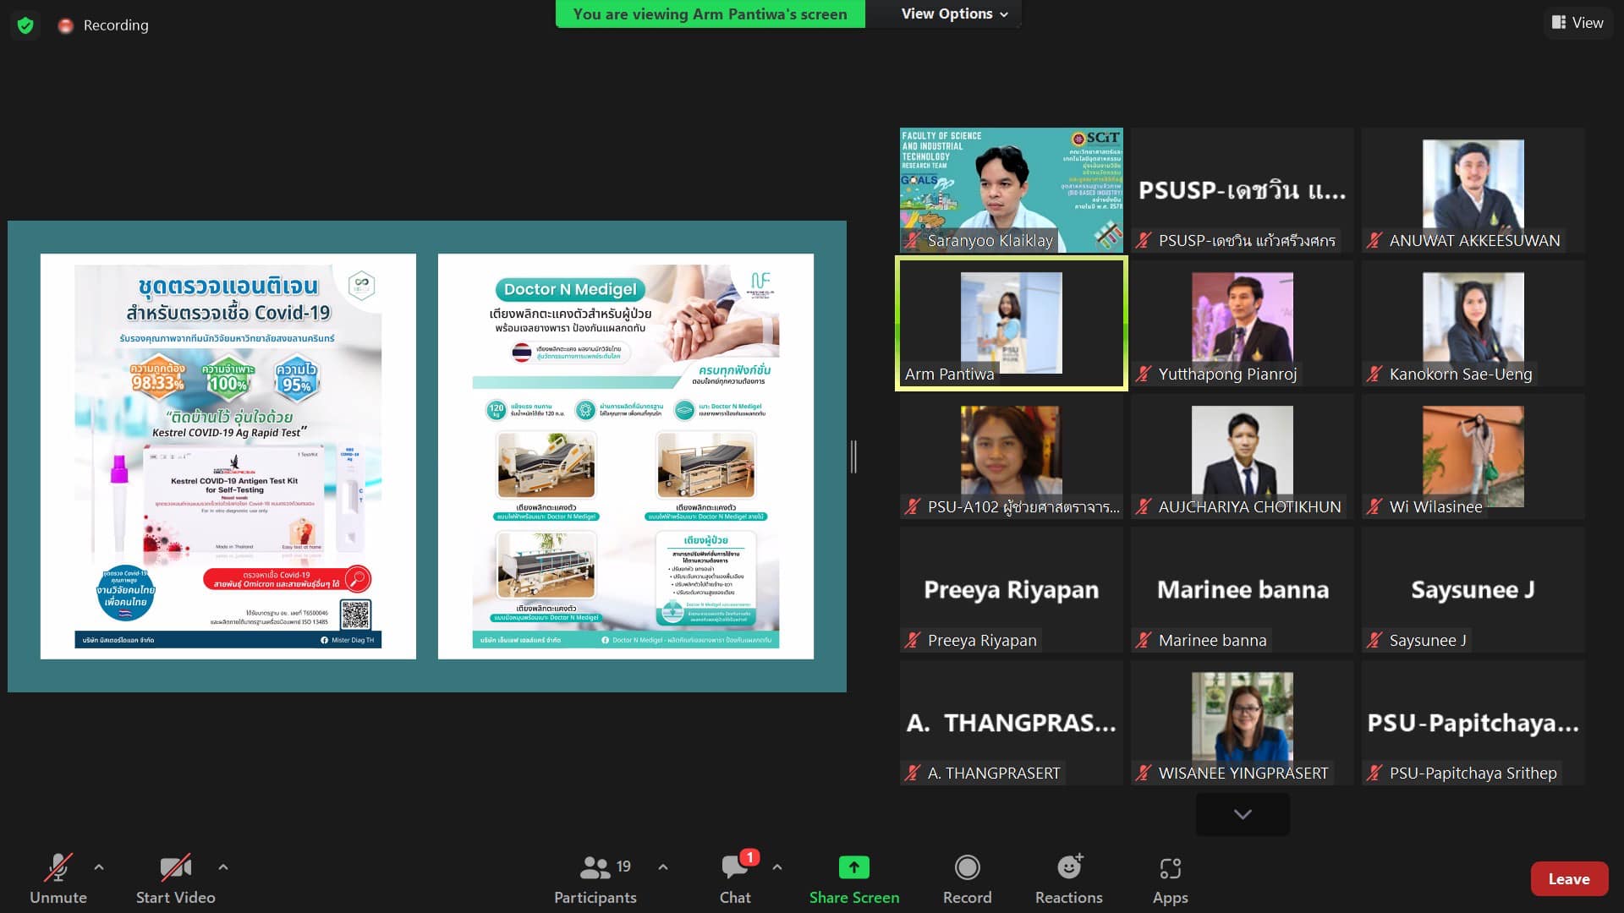Screen dimensions: 1624x913
Task: Select Yutthapong Pianroj's video tile
Action: 1242,323
